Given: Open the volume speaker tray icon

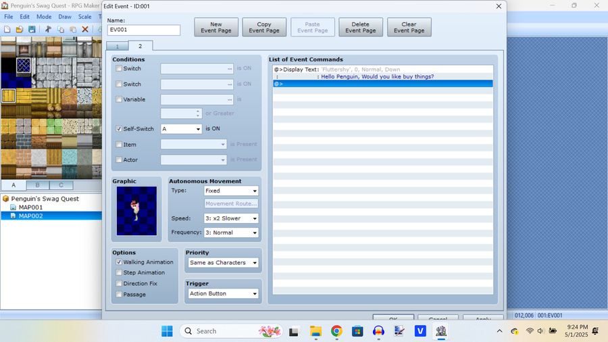Looking at the screenshot, I should point(540,331).
